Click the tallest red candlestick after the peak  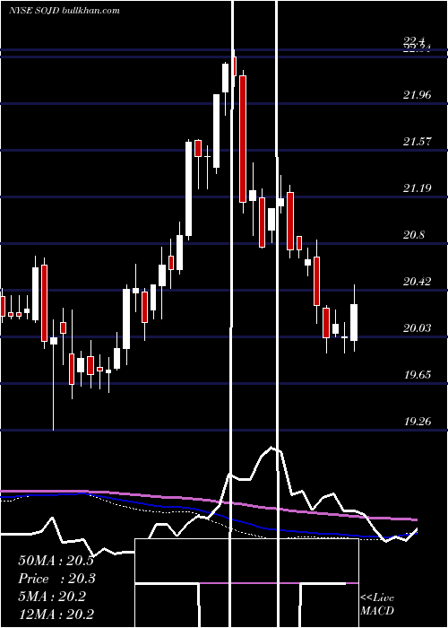[x=243, y=139]
